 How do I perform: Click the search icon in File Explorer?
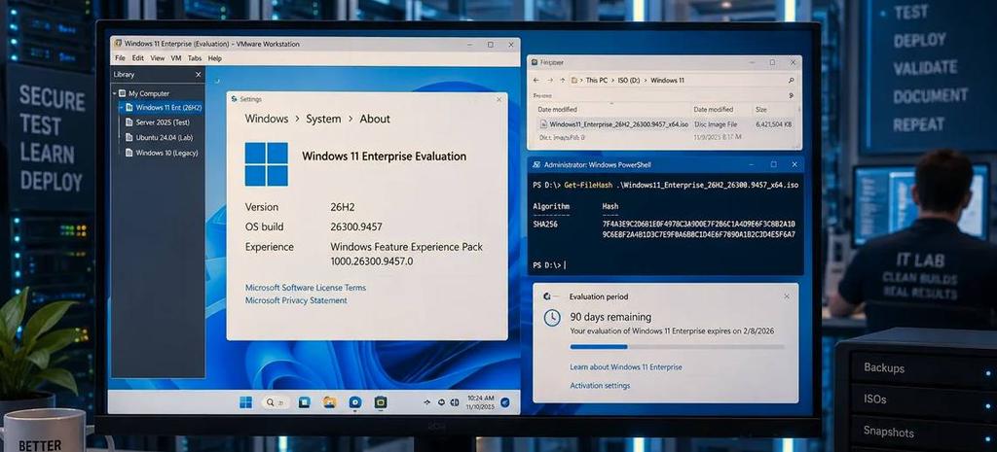(x=791, y=81)
